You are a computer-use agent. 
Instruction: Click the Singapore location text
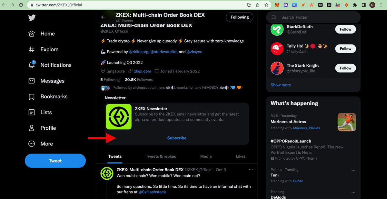pos(115,71)
